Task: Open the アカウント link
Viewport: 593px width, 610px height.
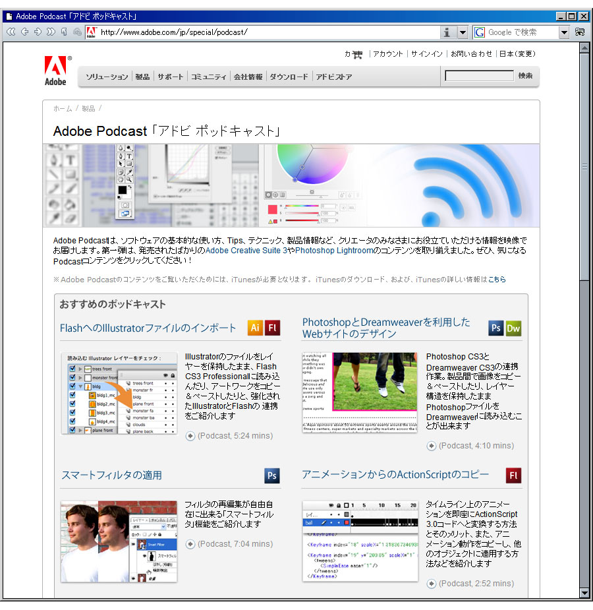Action: (x=388, y=54)
